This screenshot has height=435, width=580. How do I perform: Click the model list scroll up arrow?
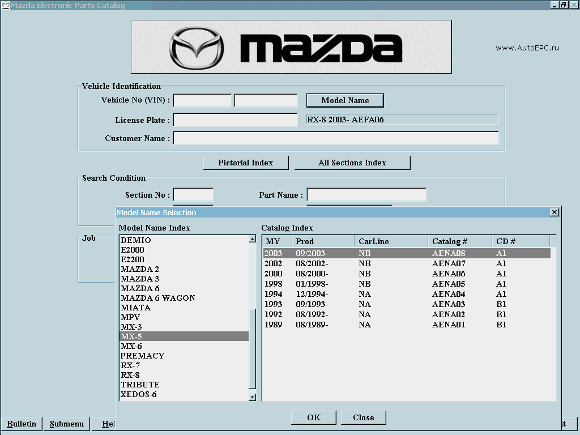coord(252,239)
